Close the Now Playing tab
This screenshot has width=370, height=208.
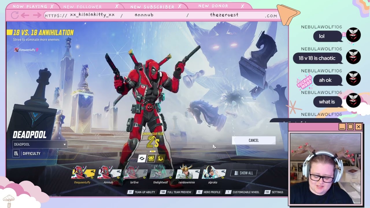coord(52,6)
